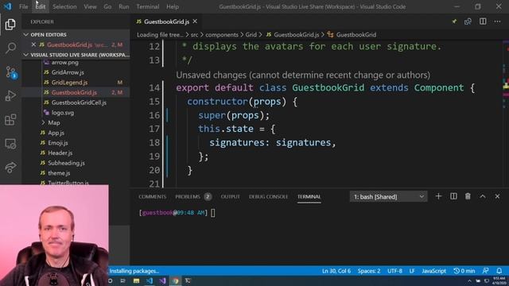The height and width of the screenshot is (286, 509).
Task: Click the pin icon in editor toolbar
Action: tap(454, 21)
